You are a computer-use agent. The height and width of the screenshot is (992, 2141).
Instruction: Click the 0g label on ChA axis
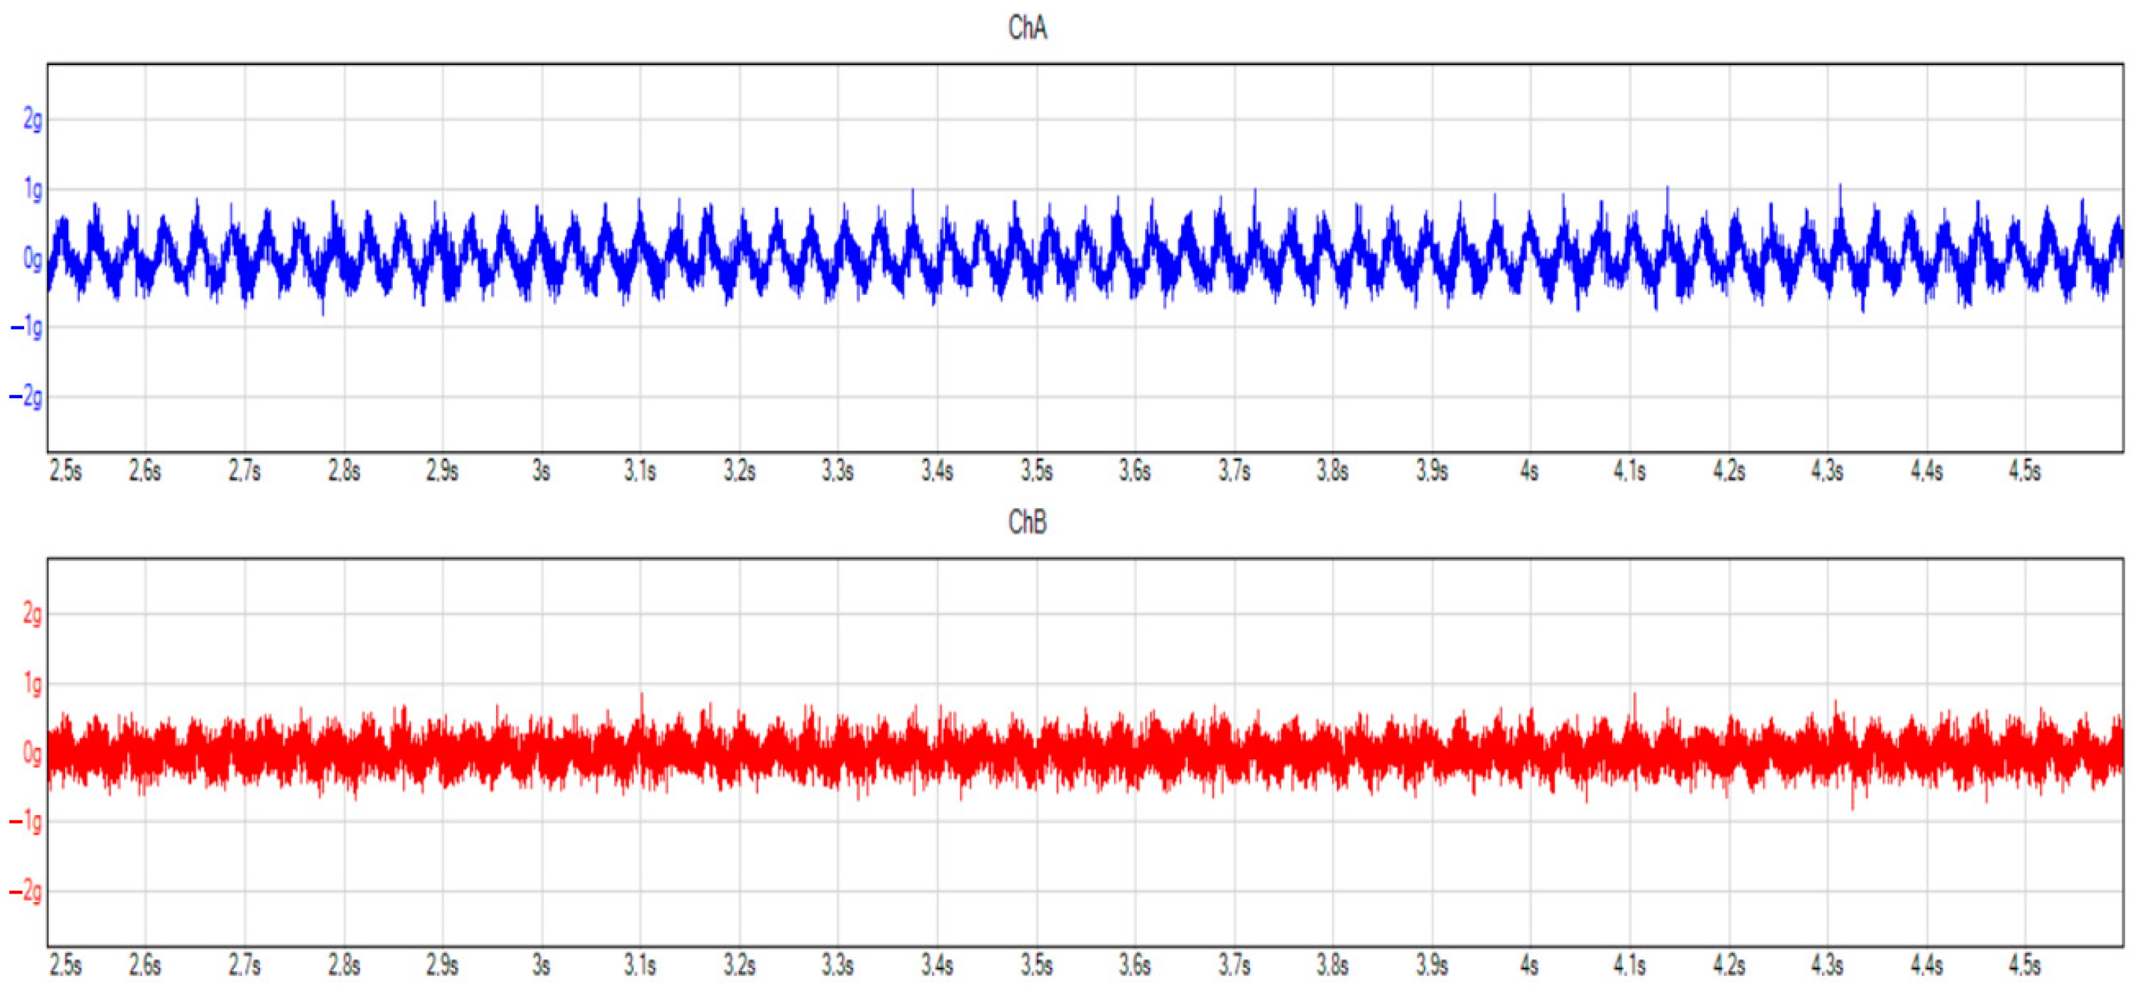32,259
